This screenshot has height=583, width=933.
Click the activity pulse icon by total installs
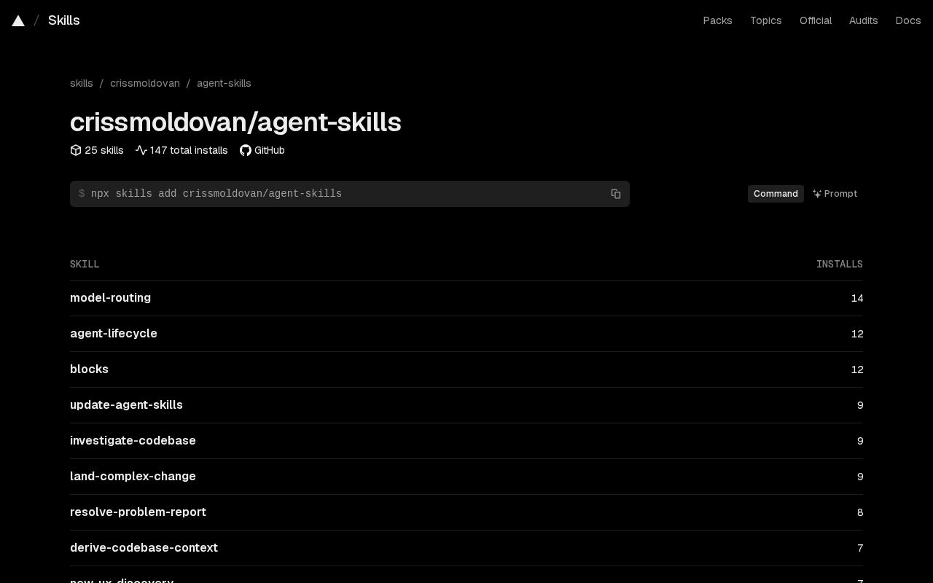pos(141,150)
